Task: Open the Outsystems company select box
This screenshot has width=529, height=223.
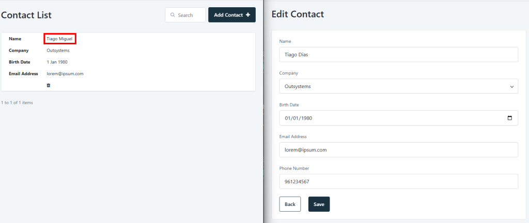Action: tap(398, 87)
